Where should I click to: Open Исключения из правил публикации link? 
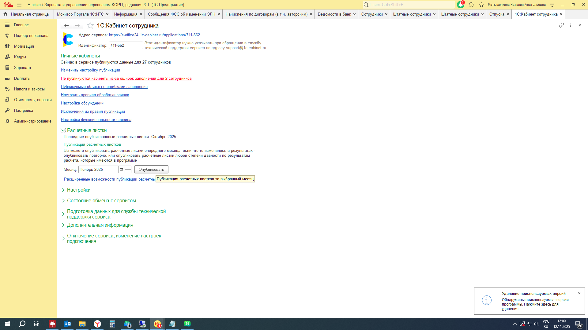pyautogui.click(x=93, y=112)
